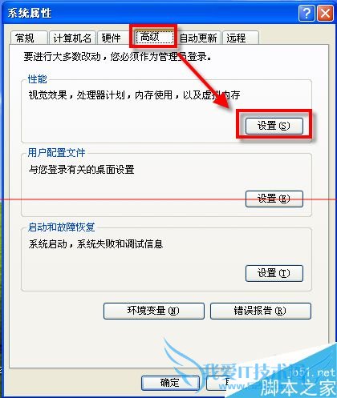Select the 硬件 tab
Viewport: 337px width, 398px height.
pos(112,38)
